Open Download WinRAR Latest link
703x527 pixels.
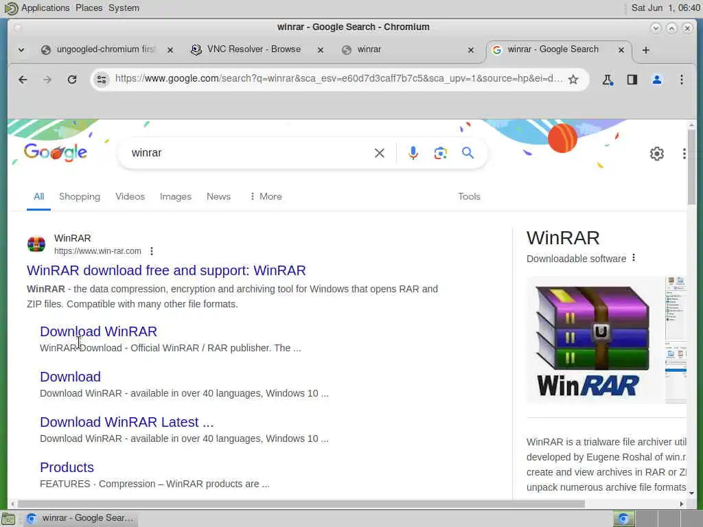coord(126,422)
